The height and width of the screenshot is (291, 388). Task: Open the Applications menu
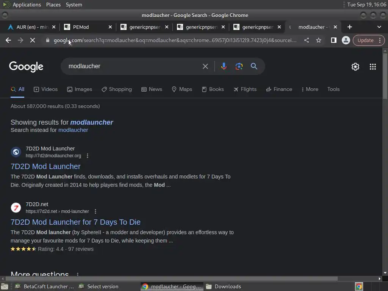[27, 5]
